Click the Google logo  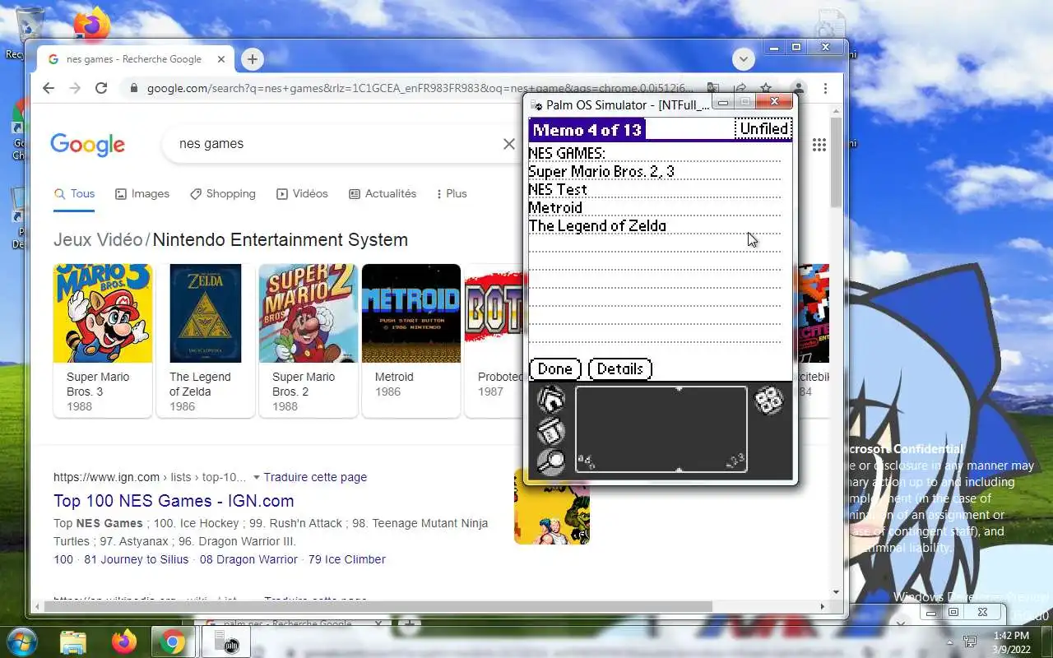[x=87, y=144]
